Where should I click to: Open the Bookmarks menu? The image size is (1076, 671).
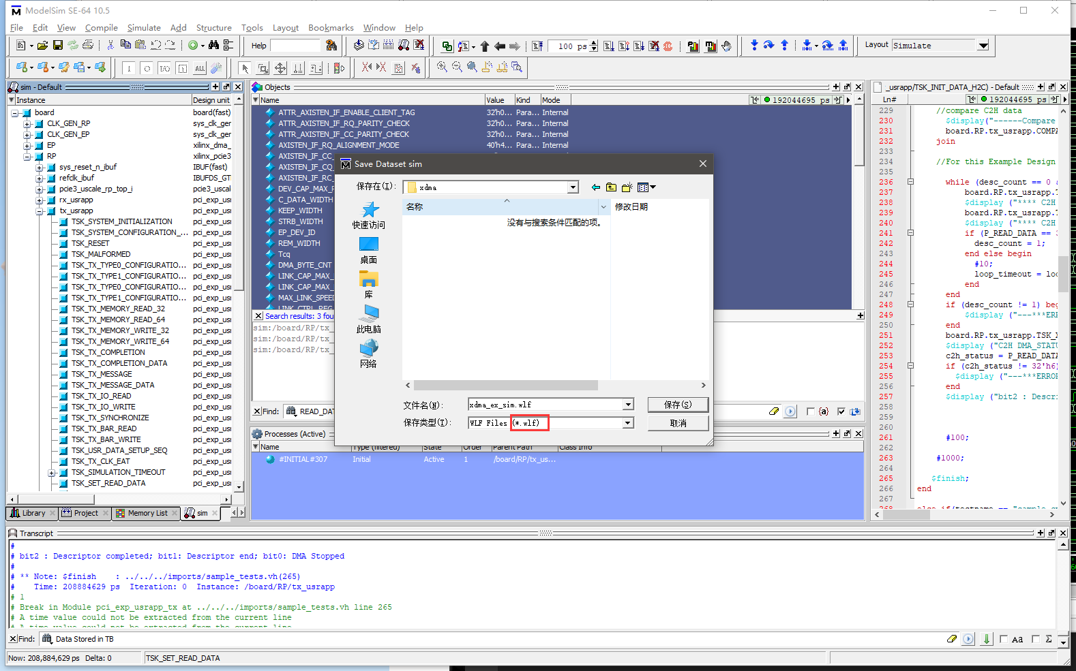pyautogui.click(x=331, y=28)
